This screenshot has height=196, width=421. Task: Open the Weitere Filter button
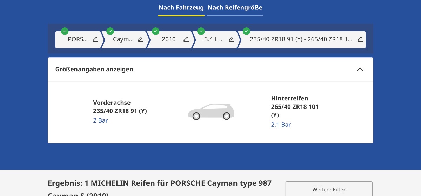click(329, 189)
